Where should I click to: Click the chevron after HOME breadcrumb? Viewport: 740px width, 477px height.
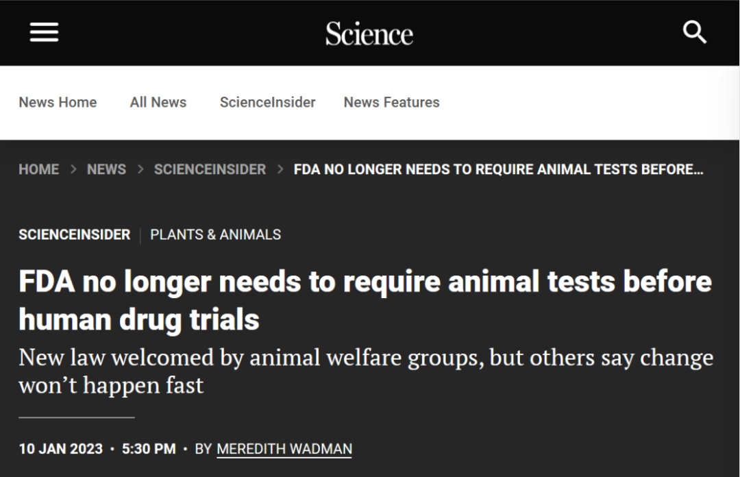(x=73, y=169)
